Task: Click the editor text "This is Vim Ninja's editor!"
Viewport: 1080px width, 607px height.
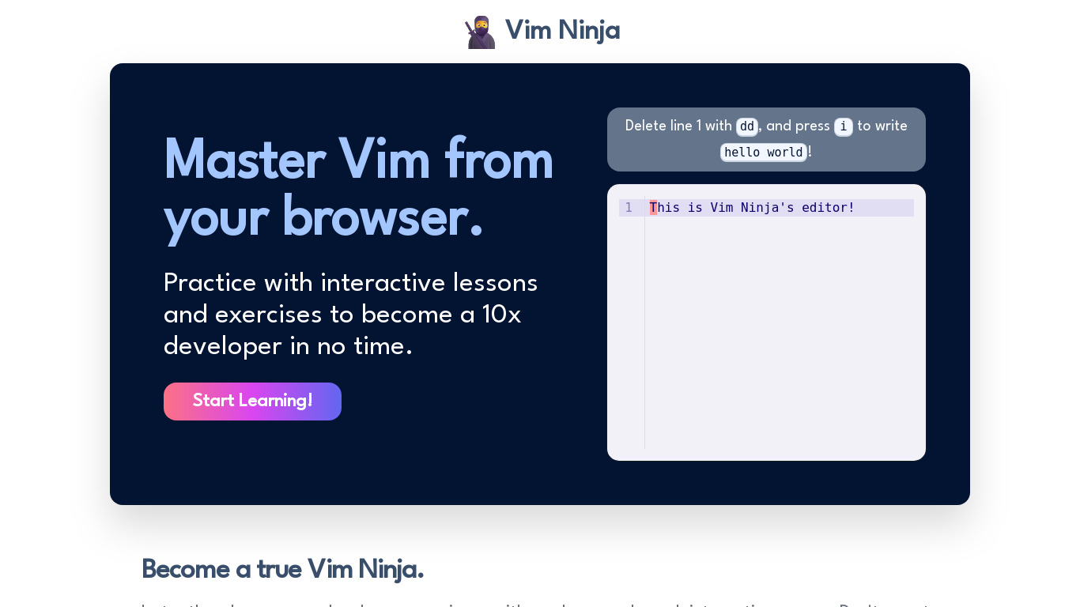Action: 752,208
